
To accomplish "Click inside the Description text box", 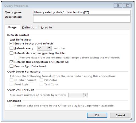I will 82,19.
